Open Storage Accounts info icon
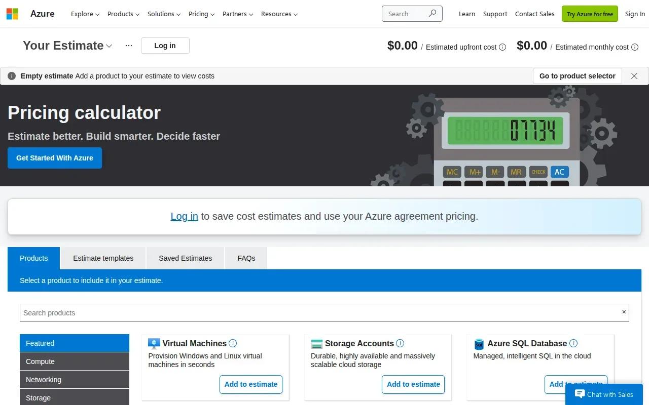Image resolution: width=649 pixels, height=405 pixels. pyautogui.click(x=400, y=343)
